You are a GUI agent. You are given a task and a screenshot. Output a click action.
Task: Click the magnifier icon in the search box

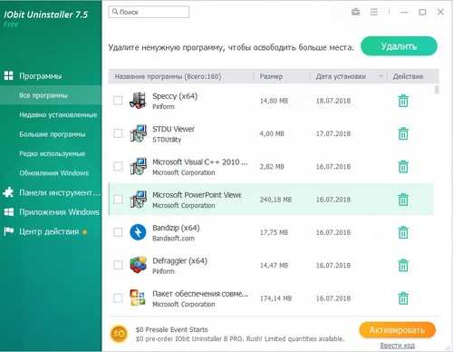coord(115,12)
